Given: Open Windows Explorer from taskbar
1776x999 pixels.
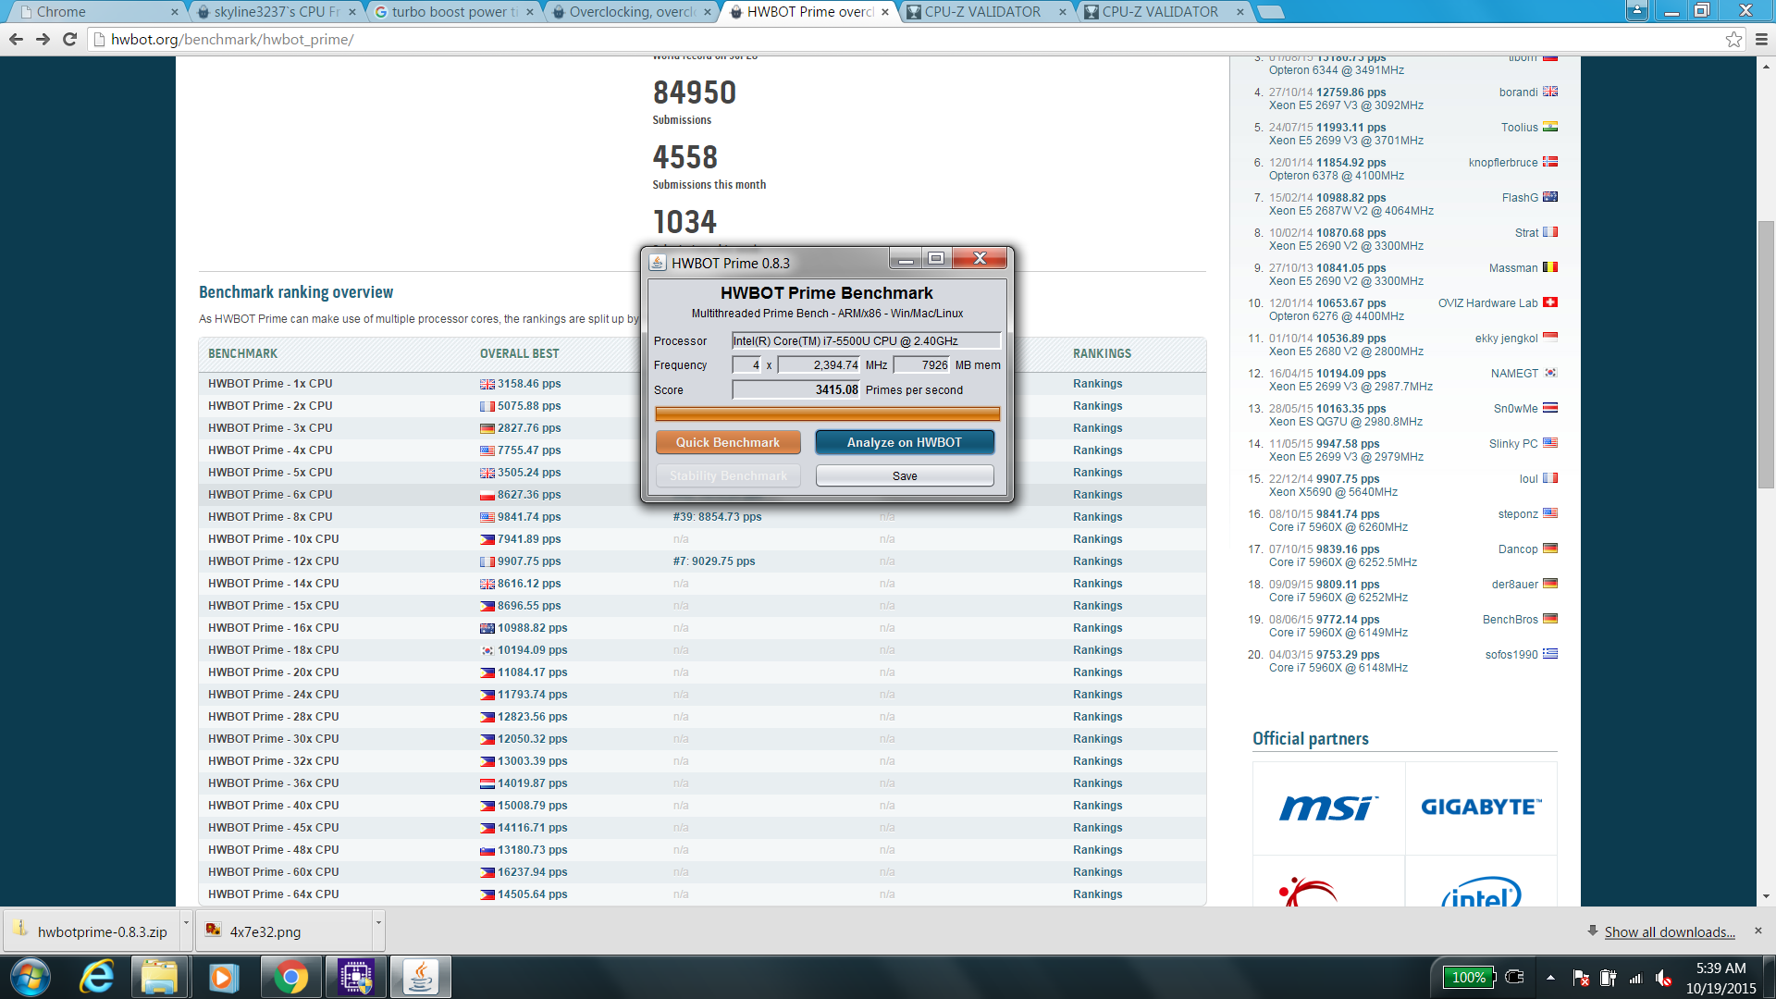Looking at the screenshot, I should point(160,977).
